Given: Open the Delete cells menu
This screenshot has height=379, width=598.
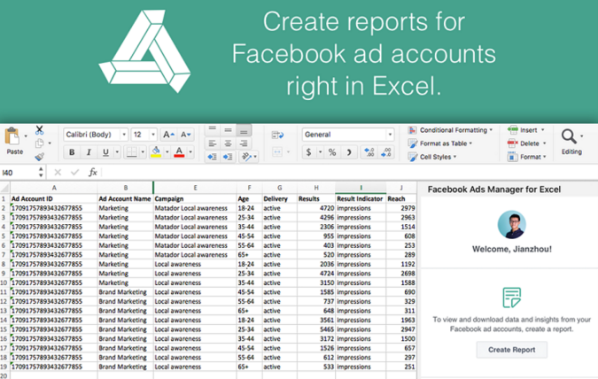Looking at the screenshot, I should (x=527, y=143).
